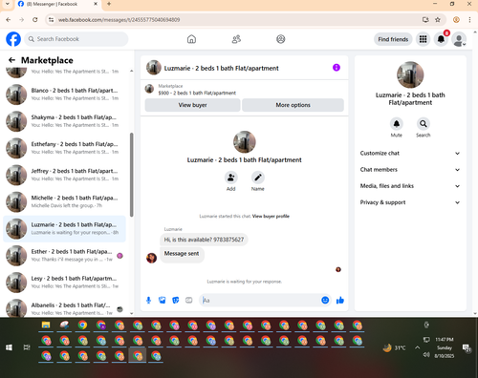
Task: Click the chat list scrollbar thumb
Action: tap(131, 175)
